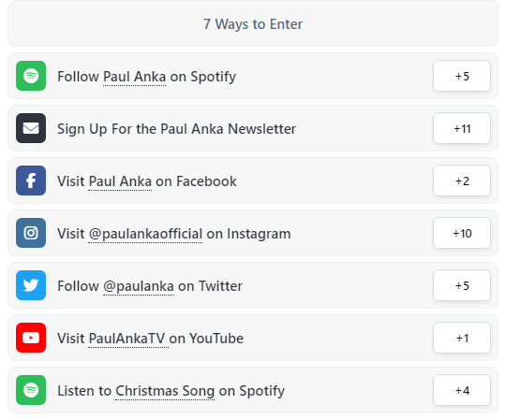Open the @paulanka Twitter link
Viewport: 506px width, 419px height.
tap(139, 286)
